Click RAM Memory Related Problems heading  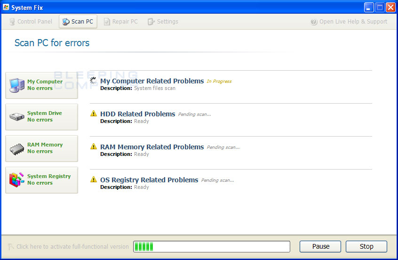152,147
